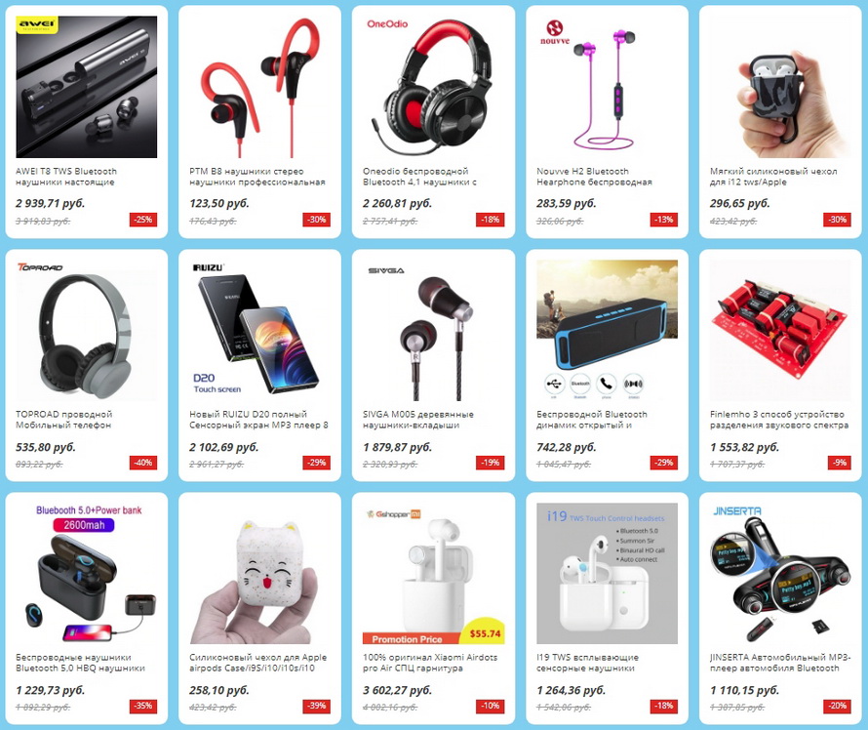Click the TOPROAD brand logo
Screen dimensions: 868x730
40,267
